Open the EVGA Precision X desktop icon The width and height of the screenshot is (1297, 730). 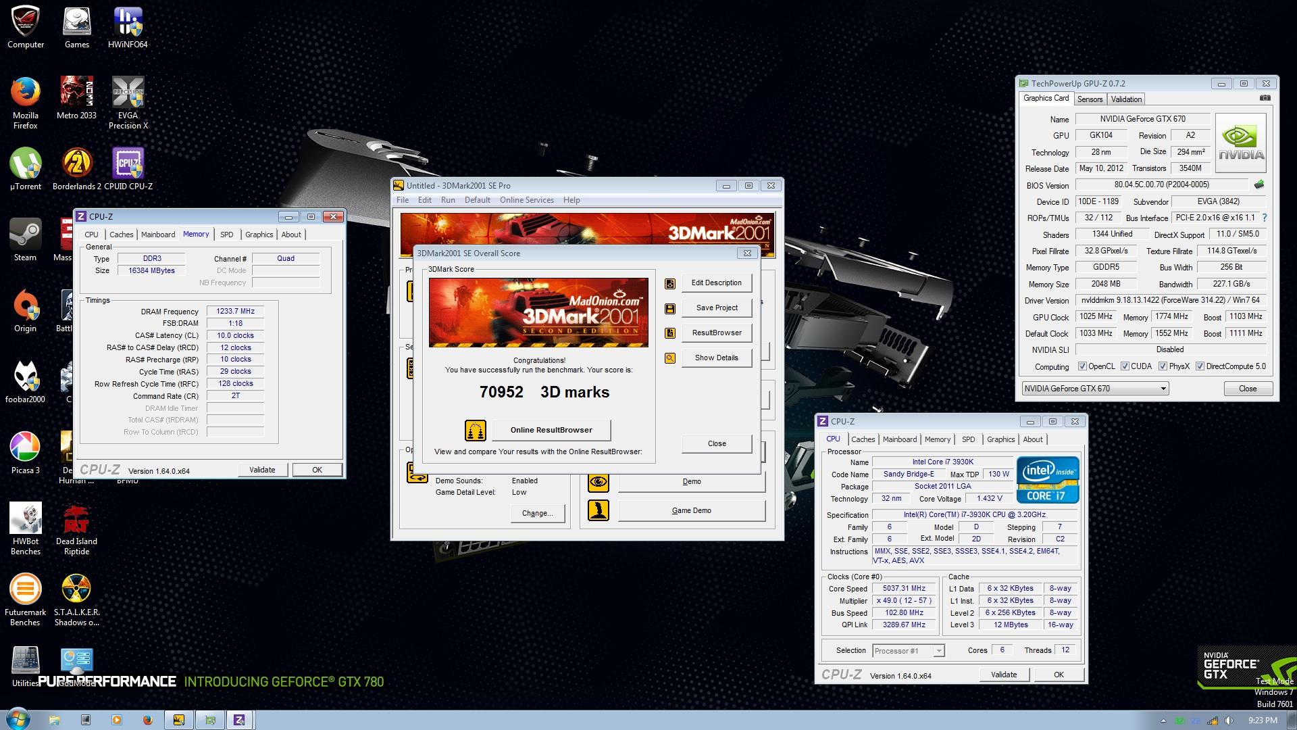point(128,103)
